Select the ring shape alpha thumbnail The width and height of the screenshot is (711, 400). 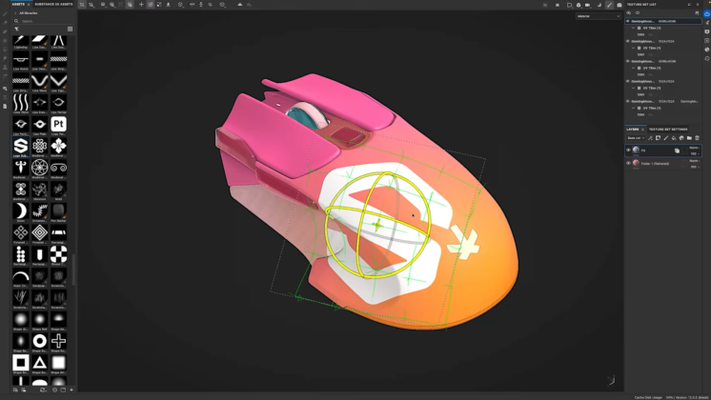[39, 342]
